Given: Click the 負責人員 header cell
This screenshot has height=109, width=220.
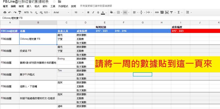Looking at the screenshot, I should pos(67,31).
